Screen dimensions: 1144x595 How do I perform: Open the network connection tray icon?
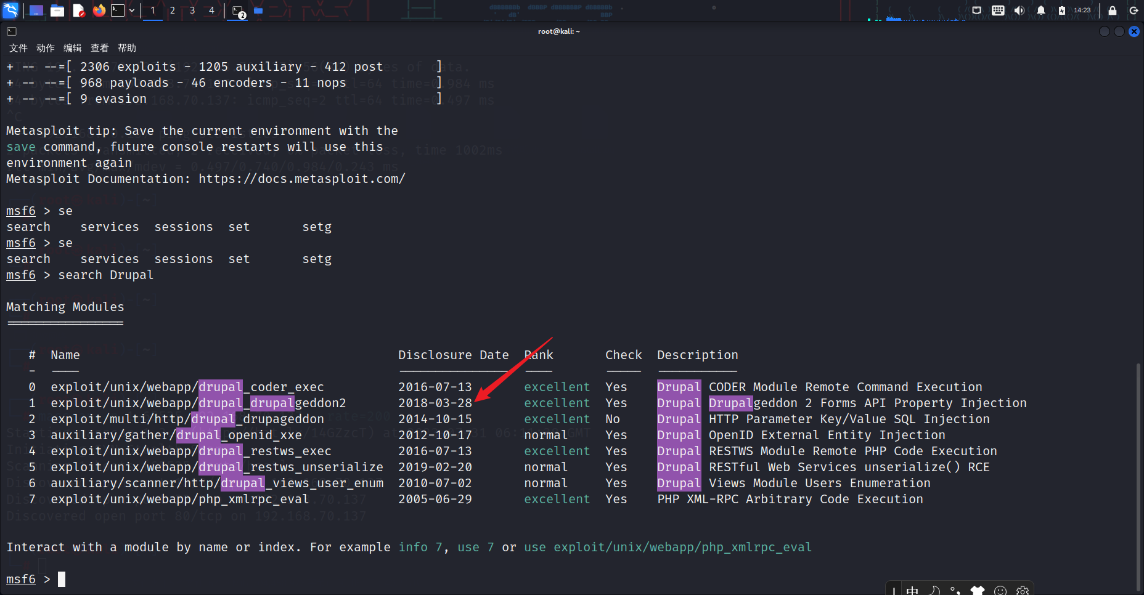(x=976, y=10)
